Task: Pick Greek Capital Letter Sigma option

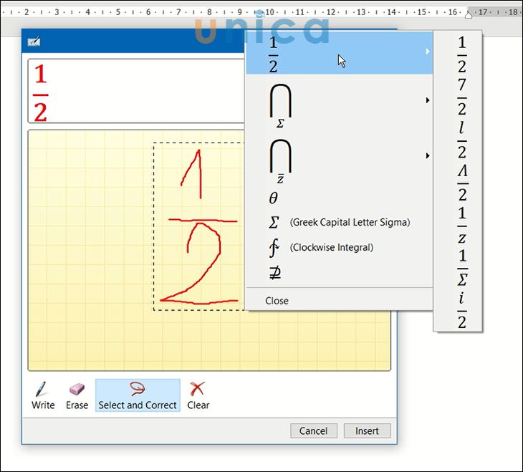Action: click(339, 223)
